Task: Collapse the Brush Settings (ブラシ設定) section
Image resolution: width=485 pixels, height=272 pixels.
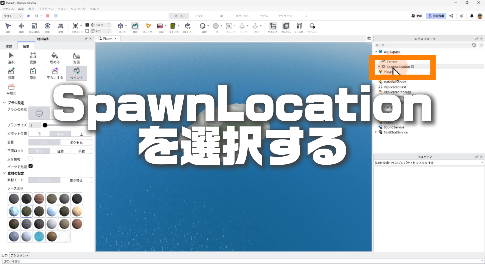Action: click(4, 103)
